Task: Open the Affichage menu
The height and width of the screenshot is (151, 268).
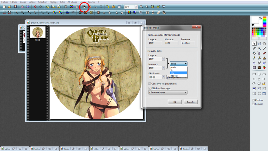Action: [72, 2]
